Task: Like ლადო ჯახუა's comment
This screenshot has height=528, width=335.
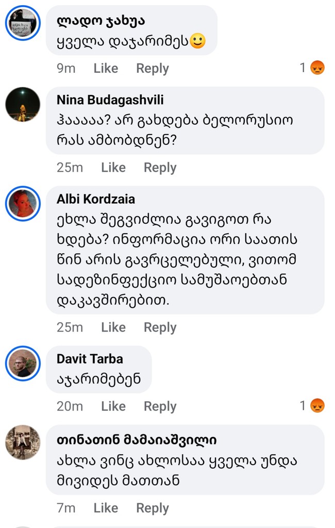Action: 106,69
